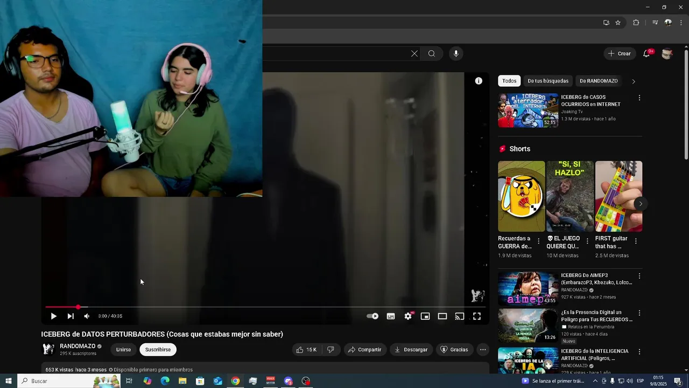The height and width of the screenshot is (388, 689).
Task: Open File Explorer from the taskbar
Action: click(x=182, y=381)
